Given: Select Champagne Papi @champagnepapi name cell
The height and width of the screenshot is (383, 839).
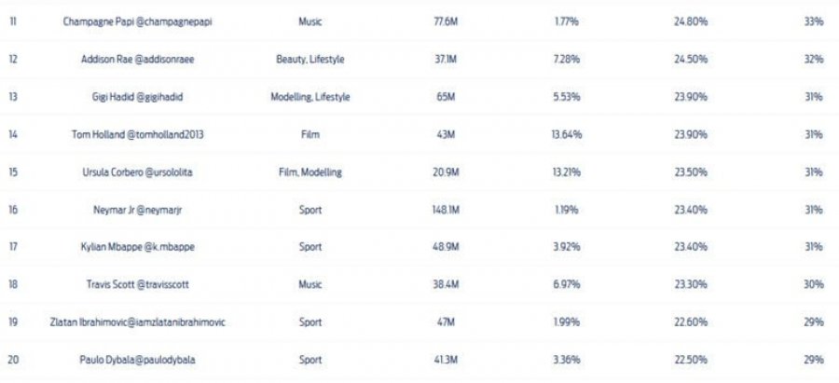Looking at the screenshot, I should (x=137, y=22).
